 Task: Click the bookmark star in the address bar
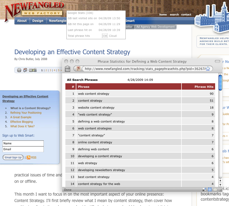208,69
